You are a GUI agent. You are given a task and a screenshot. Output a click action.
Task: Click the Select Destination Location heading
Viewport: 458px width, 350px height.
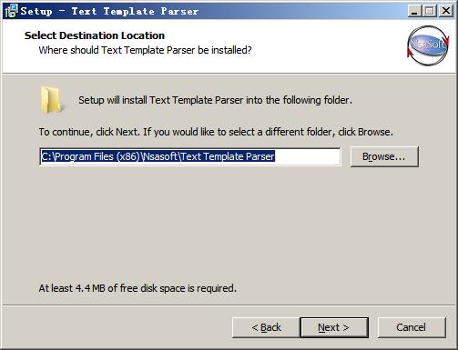[95, 35]
